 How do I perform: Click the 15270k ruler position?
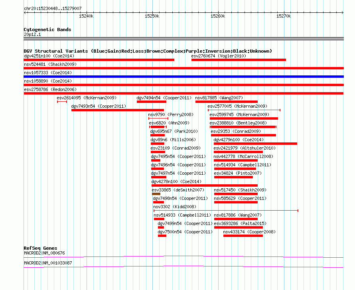(284, 16)
